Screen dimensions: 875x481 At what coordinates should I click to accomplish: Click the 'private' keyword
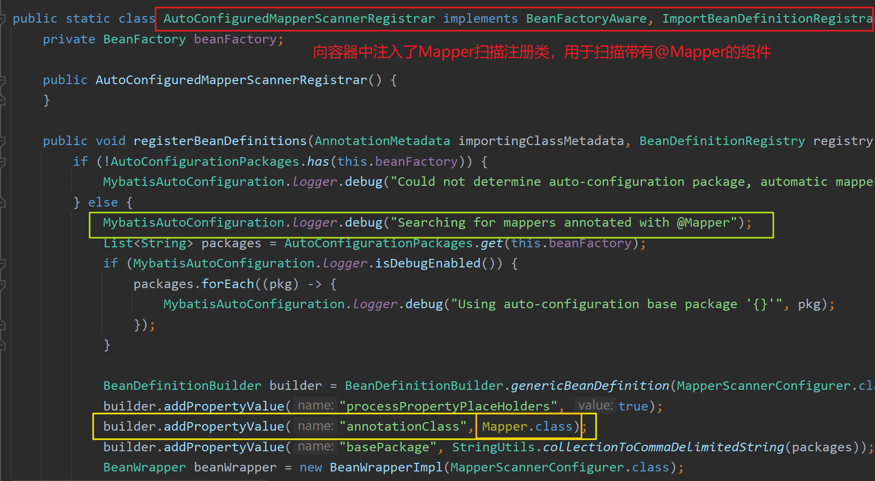point(69,39)
